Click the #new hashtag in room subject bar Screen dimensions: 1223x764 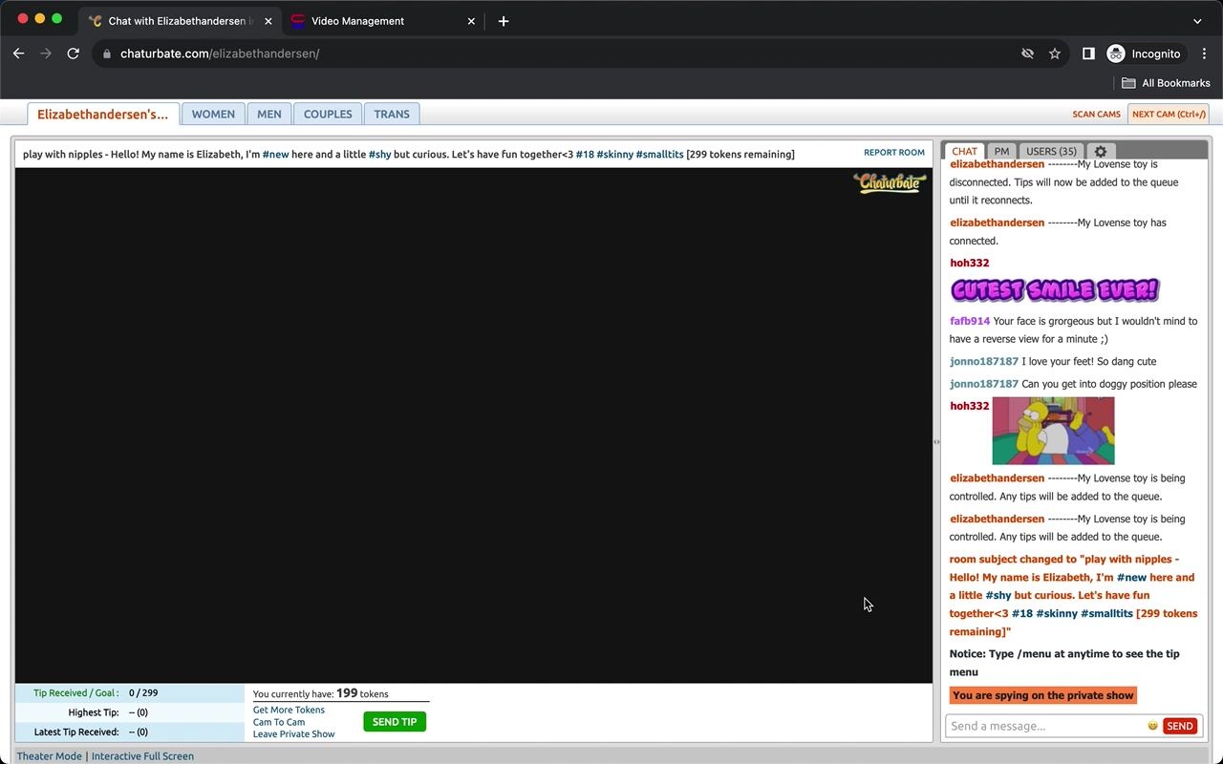click(276, 154)
